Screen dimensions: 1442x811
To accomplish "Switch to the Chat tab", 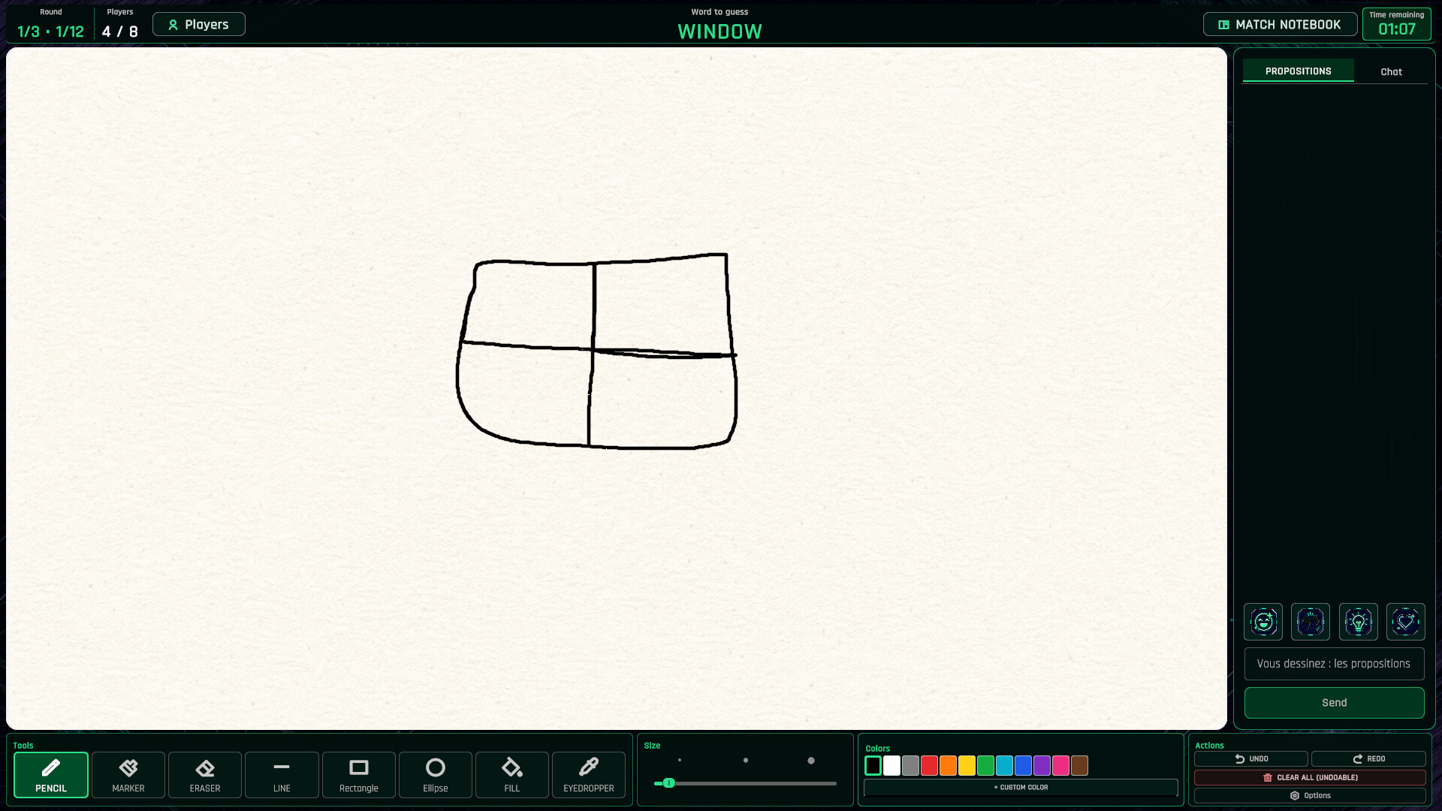I will [1391, 71].
